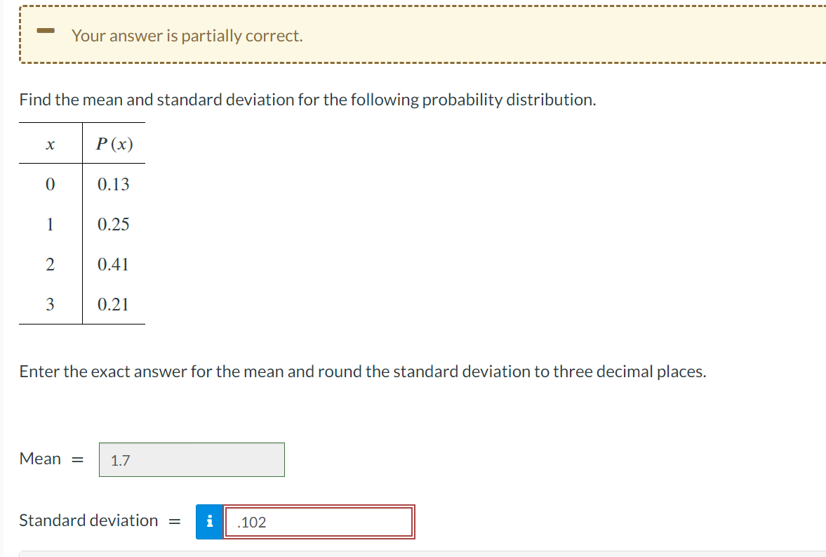The width and height of the screenshot is (826, 557).
Task: Click the standard deviation field showing .102
Action: [x=319, y=521]
